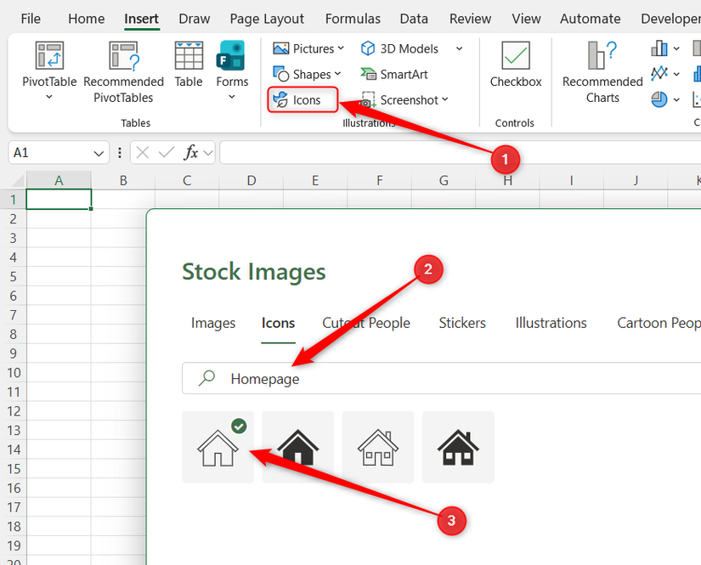Image resolution: width=701 pixels, height=565 pixels.
Task: Open the Review tab
Action: point(470,19)
